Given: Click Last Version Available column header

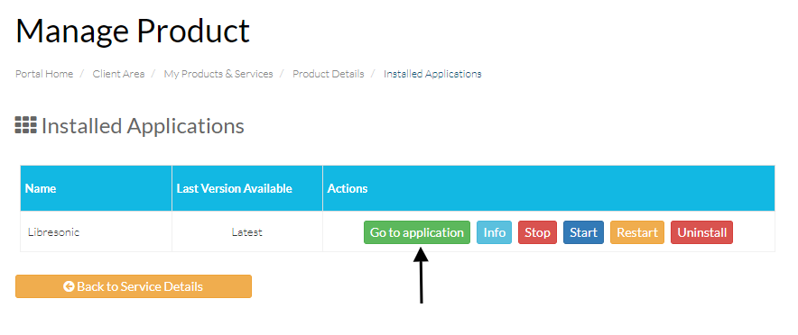Looking at the screenshot, I should click(x=247, y=188).
